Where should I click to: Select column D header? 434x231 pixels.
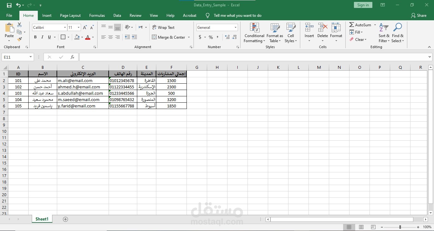(x=123, y=67)
